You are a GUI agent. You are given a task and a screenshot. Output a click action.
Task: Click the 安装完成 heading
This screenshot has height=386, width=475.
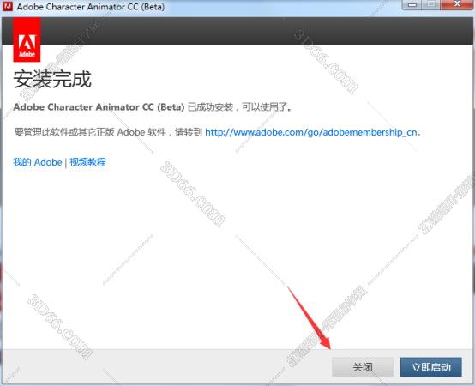click(x=52, y=79)
